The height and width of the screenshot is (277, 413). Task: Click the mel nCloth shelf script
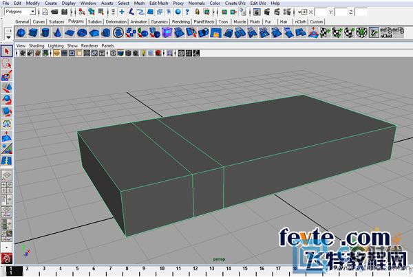(x=385, y=33)
